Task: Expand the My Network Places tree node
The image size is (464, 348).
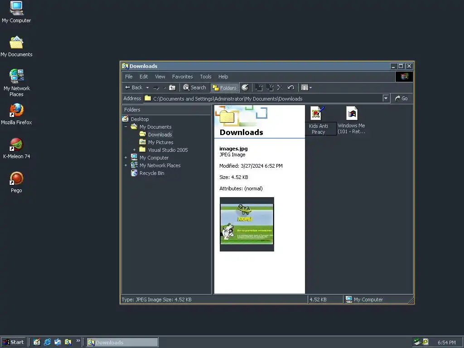Action: 126,165
